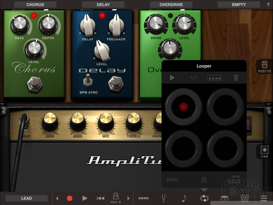The image size is (273, 205).
Task: Click the amp GAIN knob
Action: 50,122
